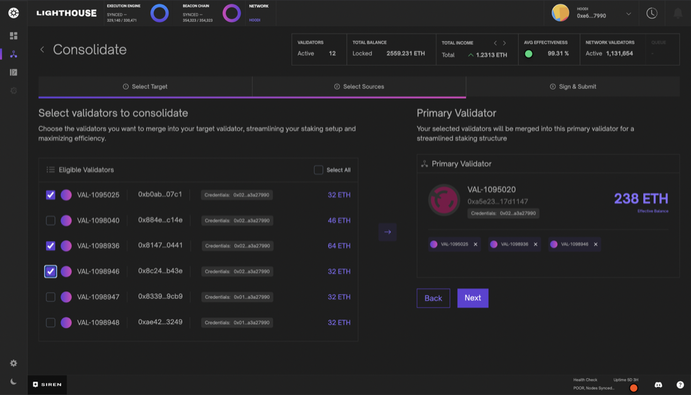
Task: Check the VAL-1098040 validator checkbox
Action: 51,221
